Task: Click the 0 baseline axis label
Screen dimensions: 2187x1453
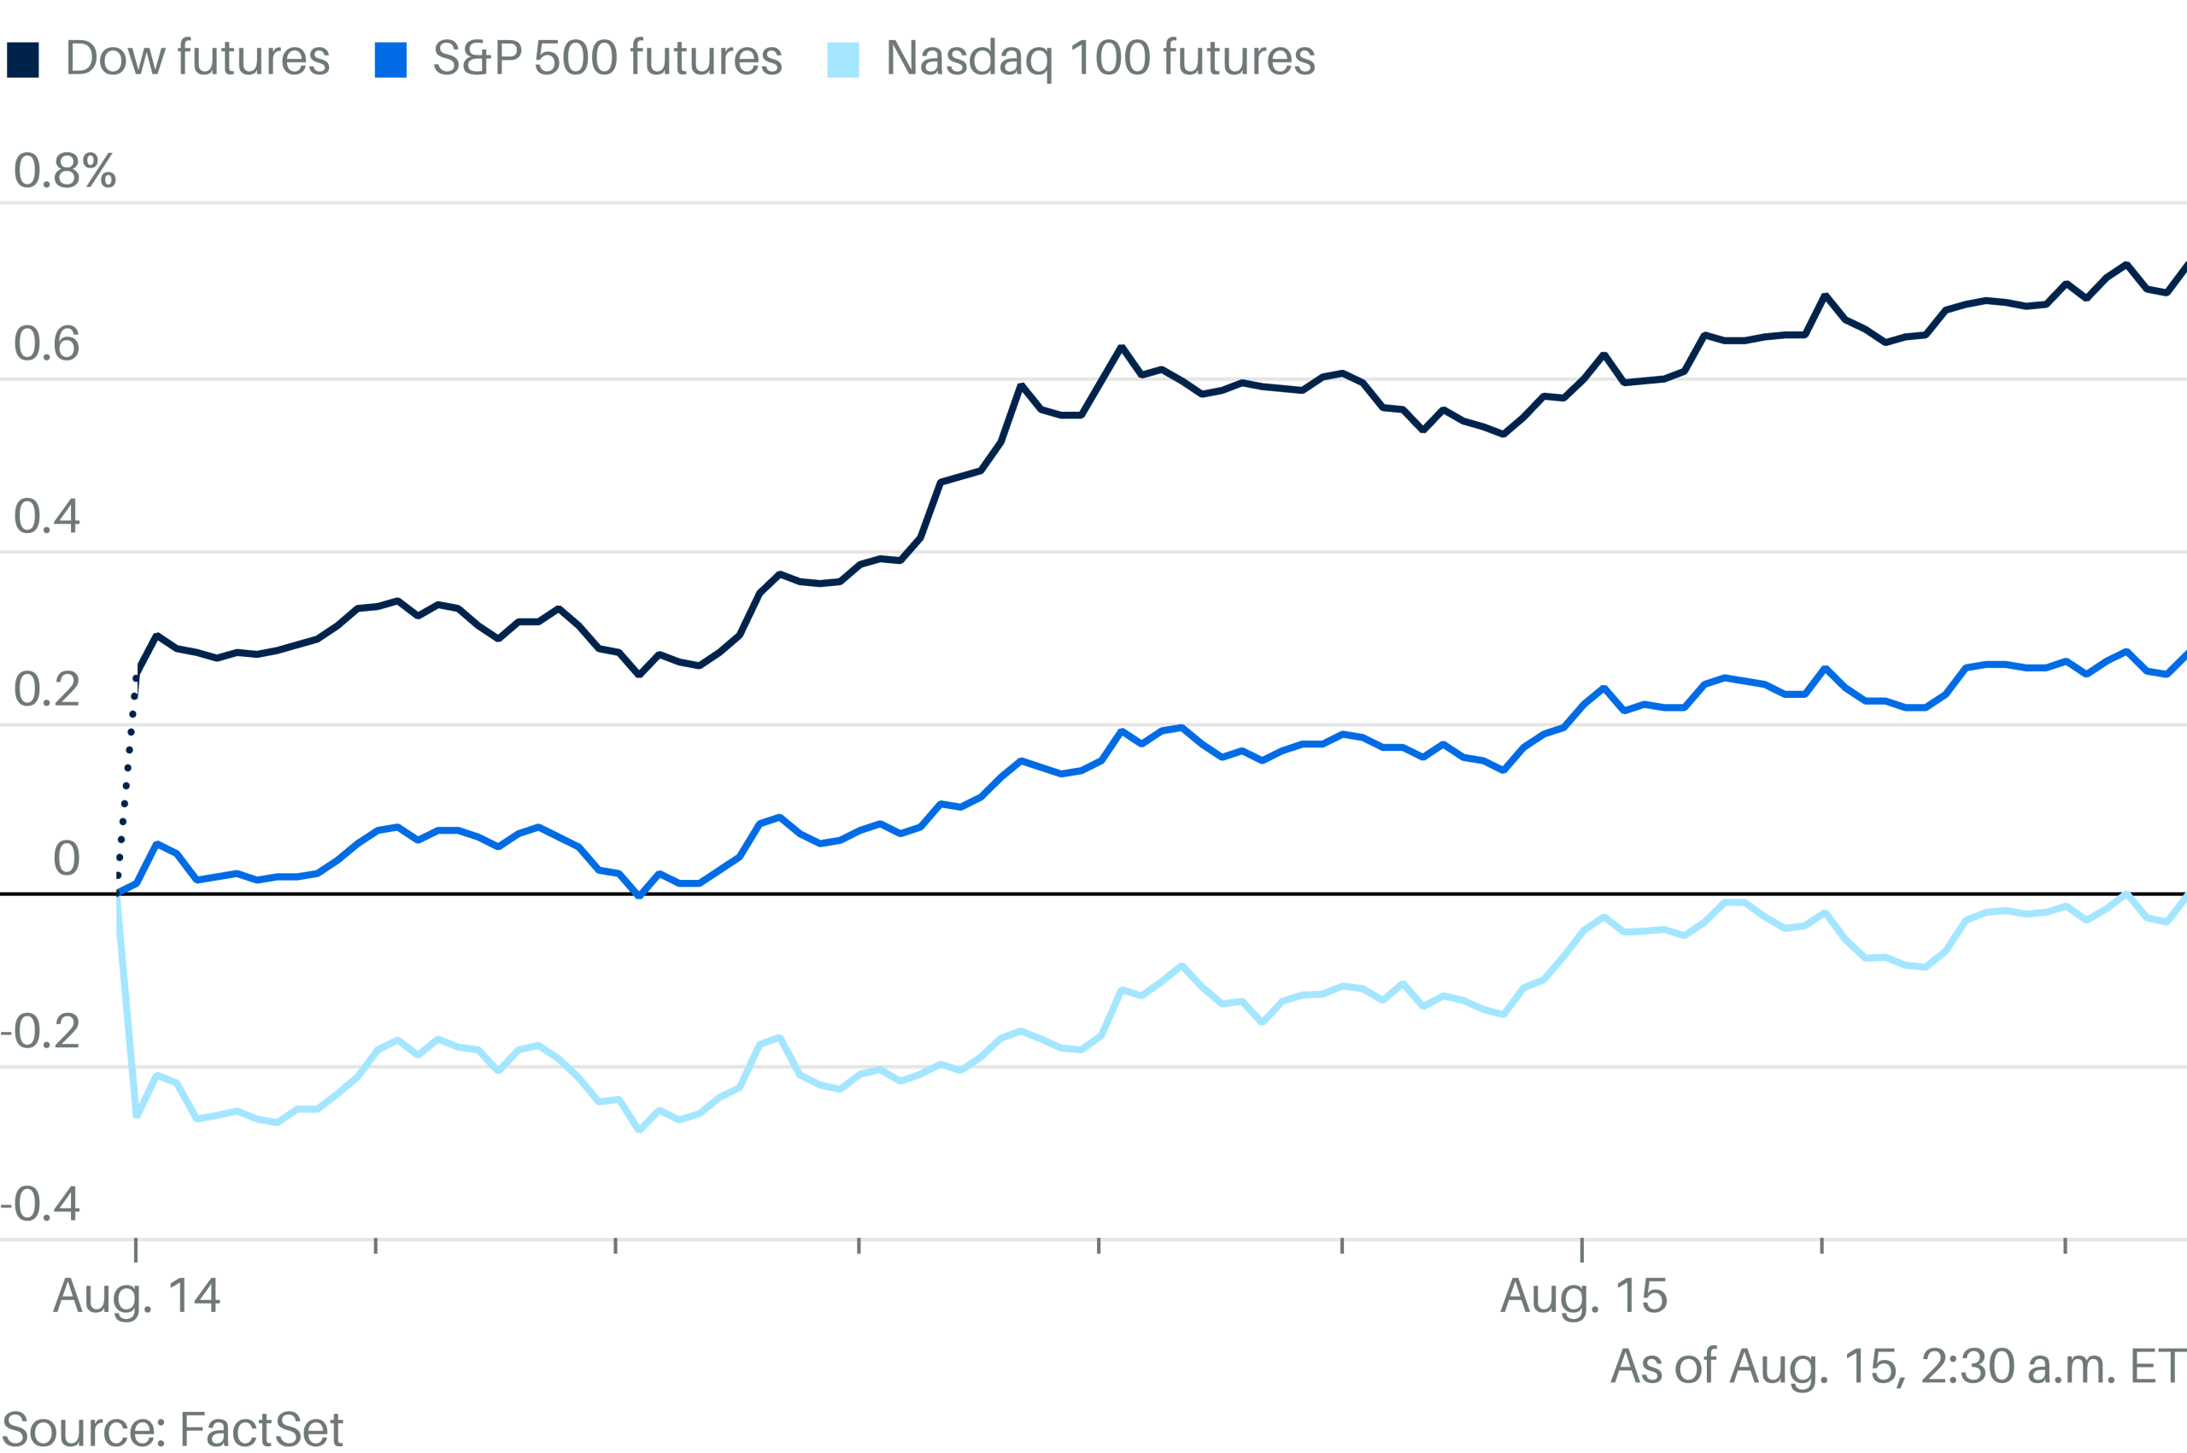Action: click(x=66, y=858)
